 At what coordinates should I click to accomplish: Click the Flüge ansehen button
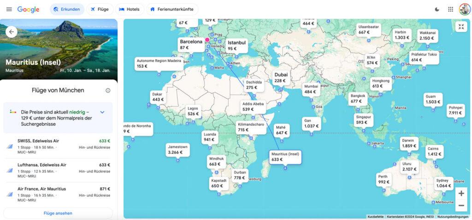pyautogui.click(x=58, y=213)
